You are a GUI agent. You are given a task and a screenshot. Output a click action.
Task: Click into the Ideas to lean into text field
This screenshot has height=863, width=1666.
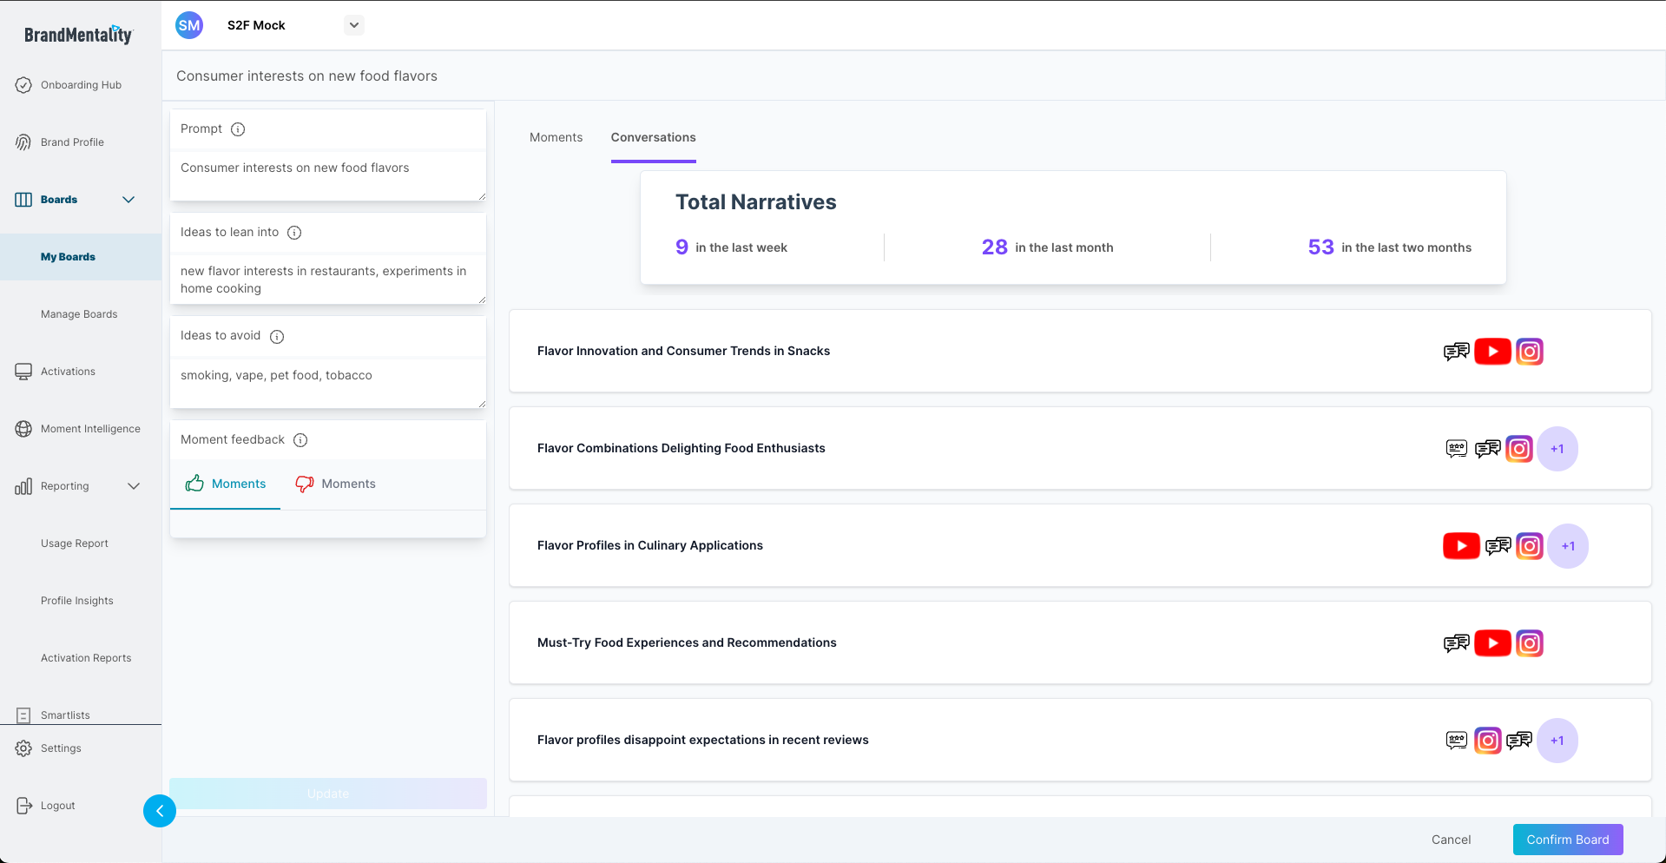327,280
